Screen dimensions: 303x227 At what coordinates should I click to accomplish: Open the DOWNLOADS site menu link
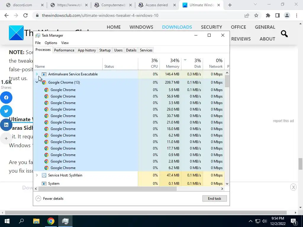pyautogui.click(x=177, y=27)
